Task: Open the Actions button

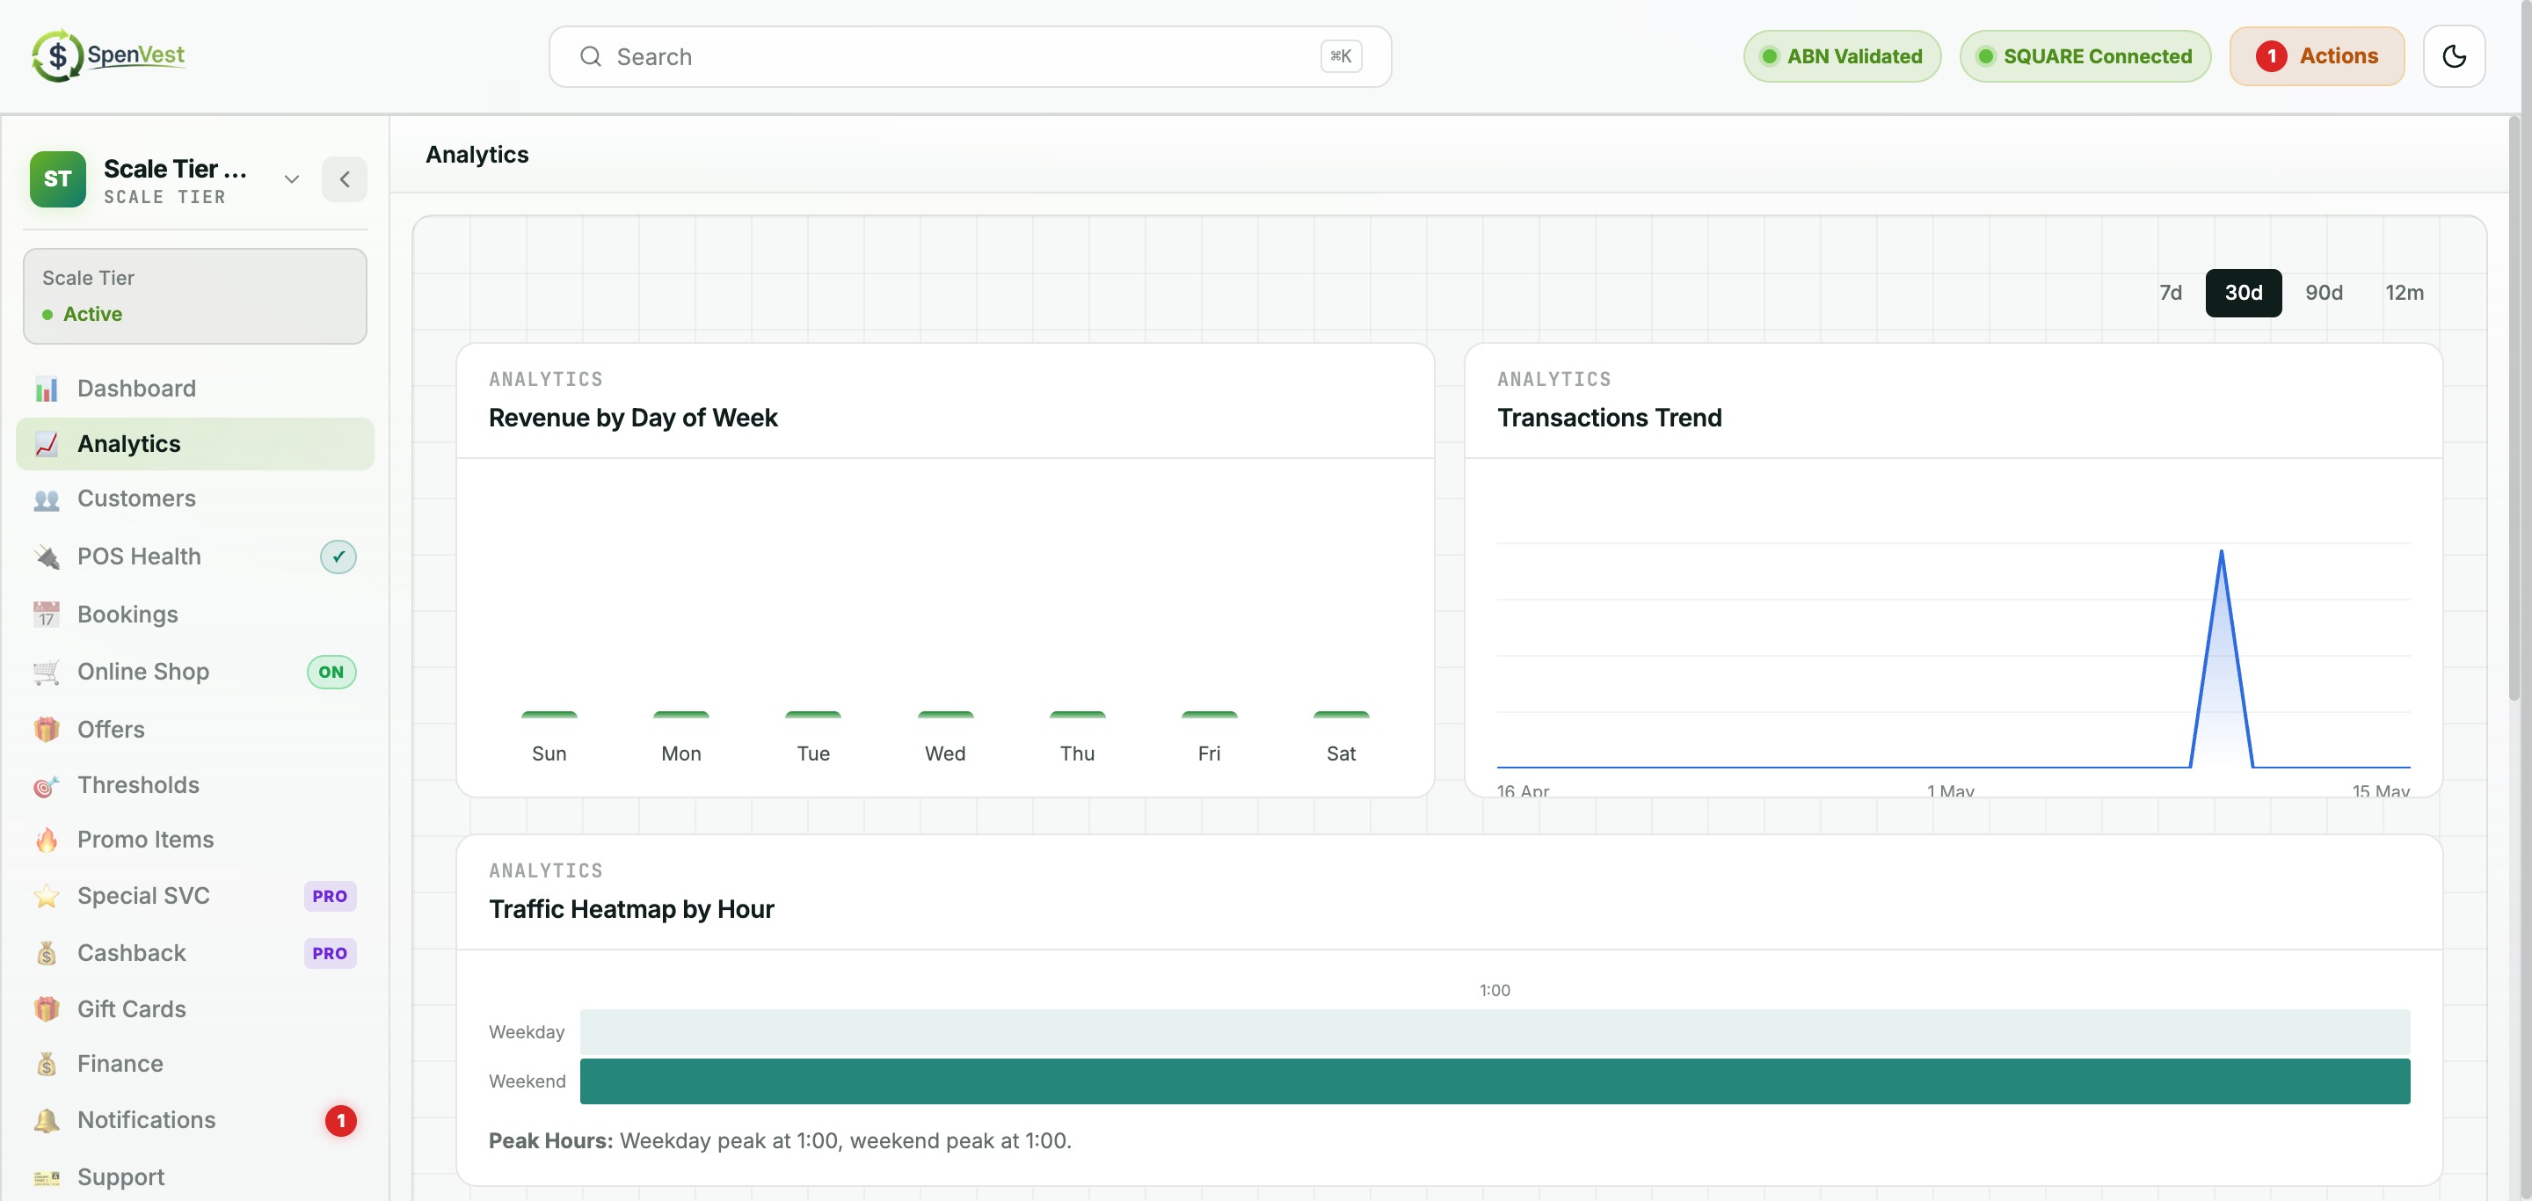Action: (2317, 56)
